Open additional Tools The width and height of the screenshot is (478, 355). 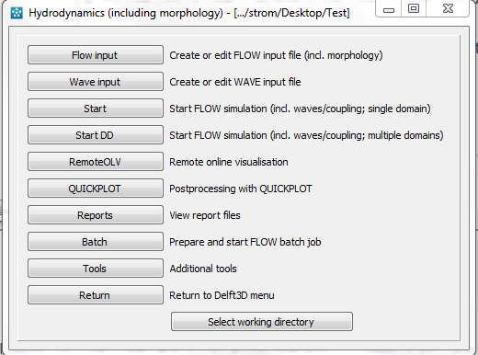96,269
